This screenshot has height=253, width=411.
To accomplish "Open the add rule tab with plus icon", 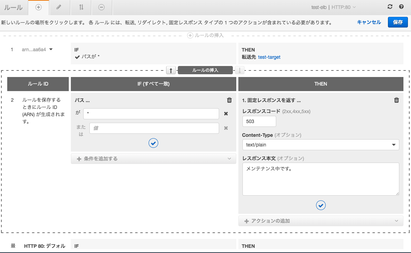I will [39, 7].
